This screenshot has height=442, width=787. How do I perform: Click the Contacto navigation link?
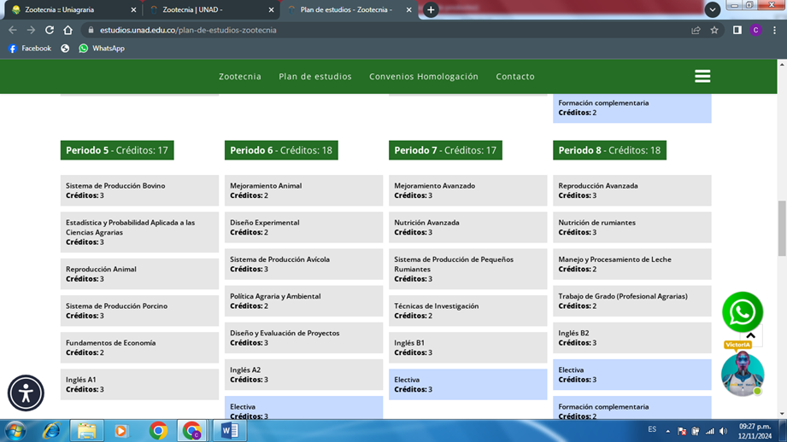point(514,77)
